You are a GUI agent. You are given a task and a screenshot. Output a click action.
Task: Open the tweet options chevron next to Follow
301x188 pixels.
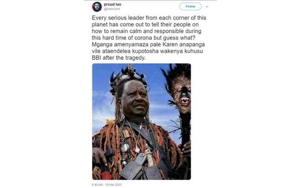pyautogui.click(x=207, y=7)
